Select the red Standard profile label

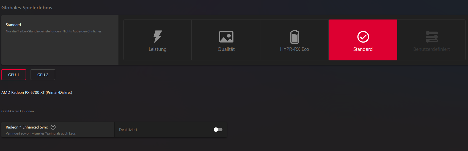363,49
